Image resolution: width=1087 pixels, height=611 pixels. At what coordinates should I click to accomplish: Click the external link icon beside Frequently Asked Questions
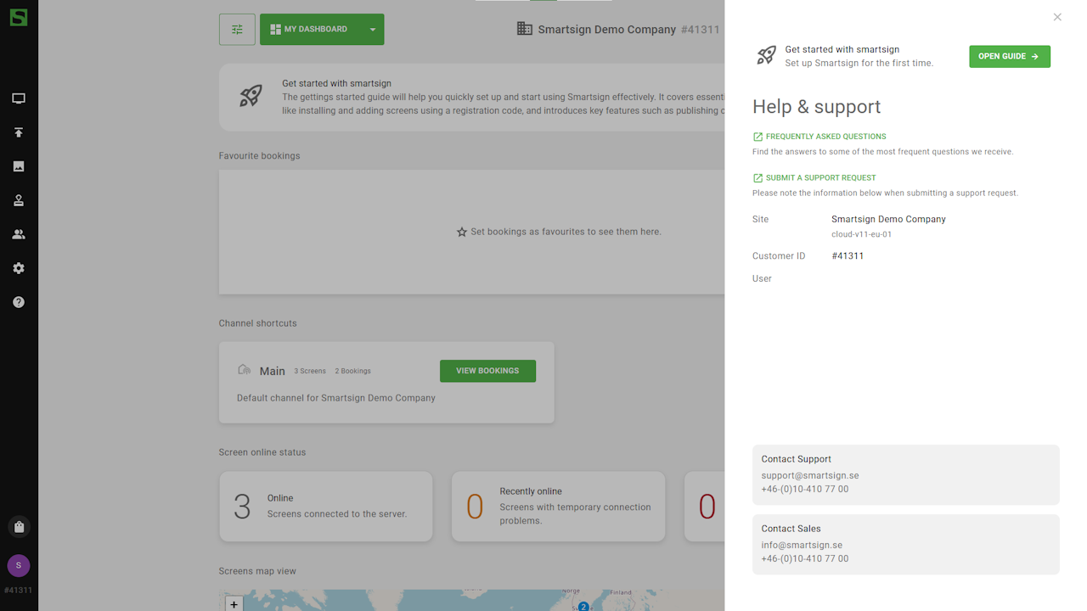pyautogui.click(x=758, y=137)
